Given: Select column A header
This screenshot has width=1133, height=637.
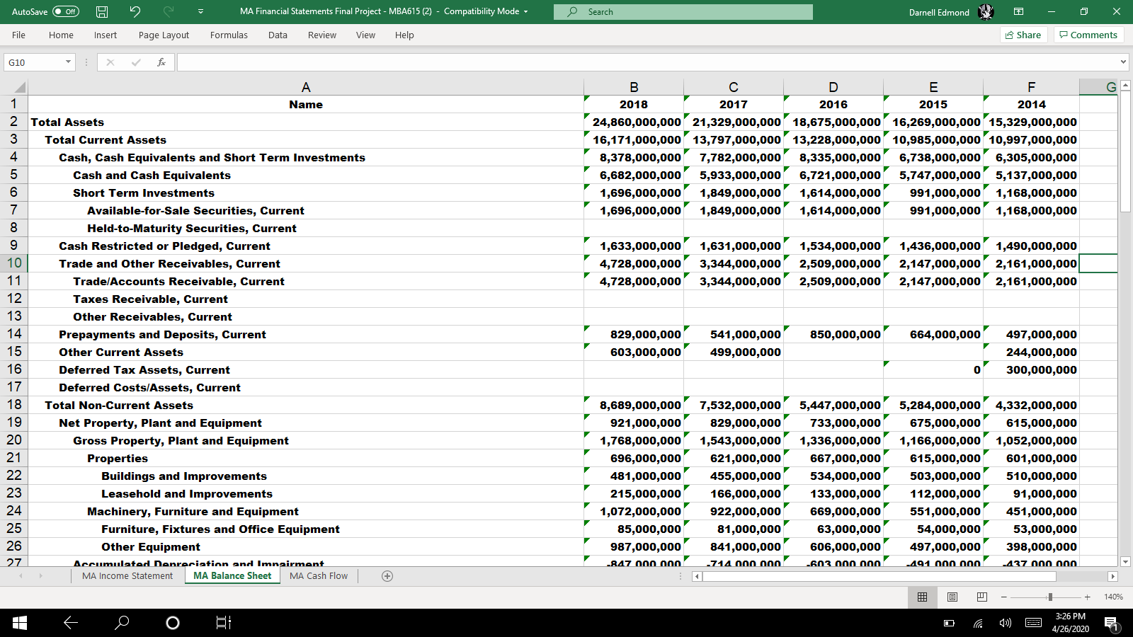Looking at the screenshot, I should [x=306, y=87].
